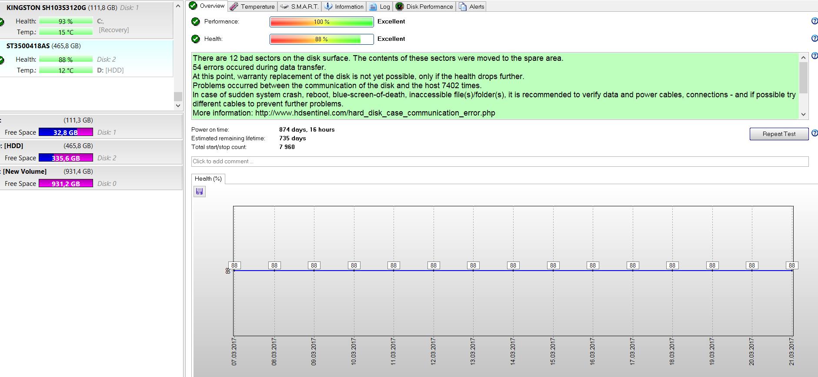Go to the Alerts tab
Screen dimensions: 818x377
(472, 7)
